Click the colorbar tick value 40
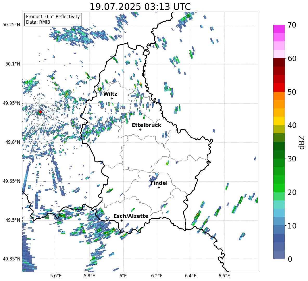Viewport: 308px width, 281px height. point(292,125)
